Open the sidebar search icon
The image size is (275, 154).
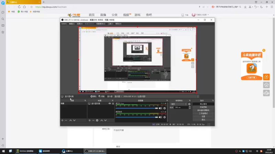click(3, 19)
